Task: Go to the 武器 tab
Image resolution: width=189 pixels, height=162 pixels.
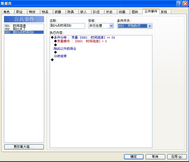Action: pos(59,12)
